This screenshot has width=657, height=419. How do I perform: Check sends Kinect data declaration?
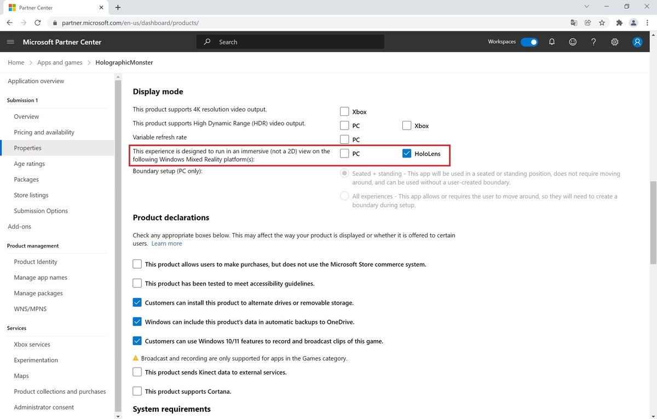point(137,372)
